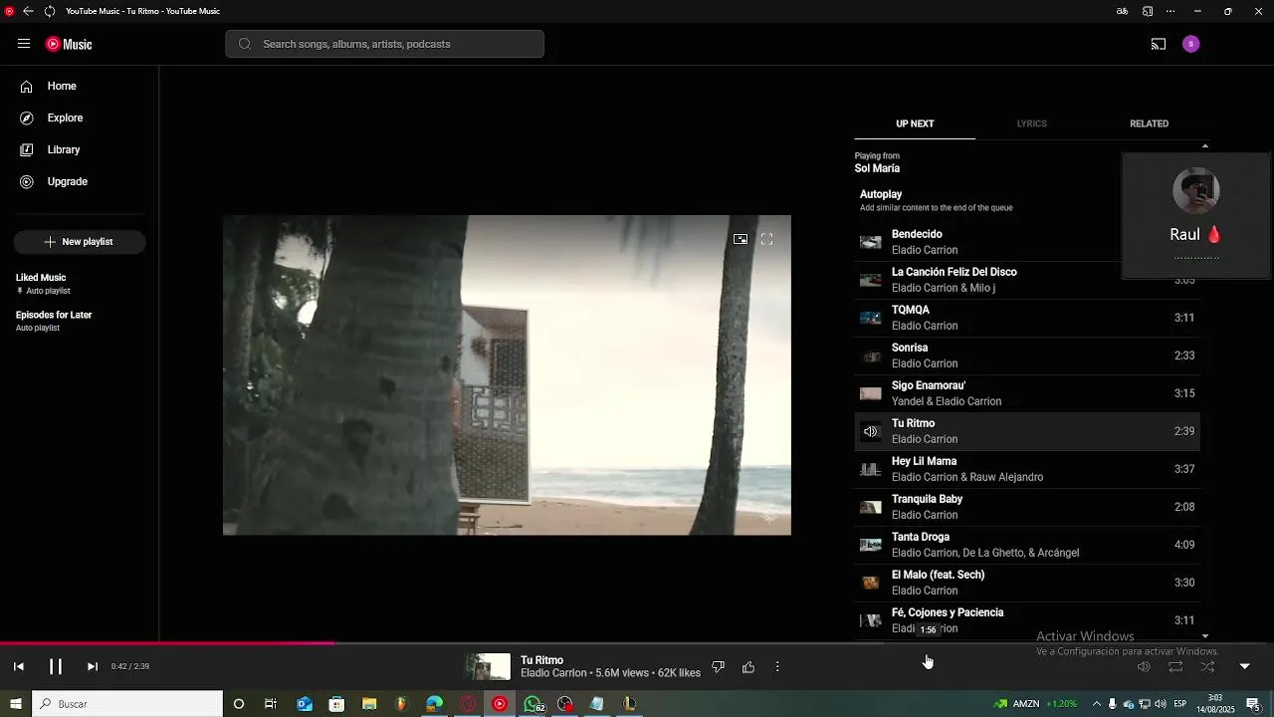
Task: Click the Eladio Carrion artist link in player bar
Action: click(x=554, y=674)
